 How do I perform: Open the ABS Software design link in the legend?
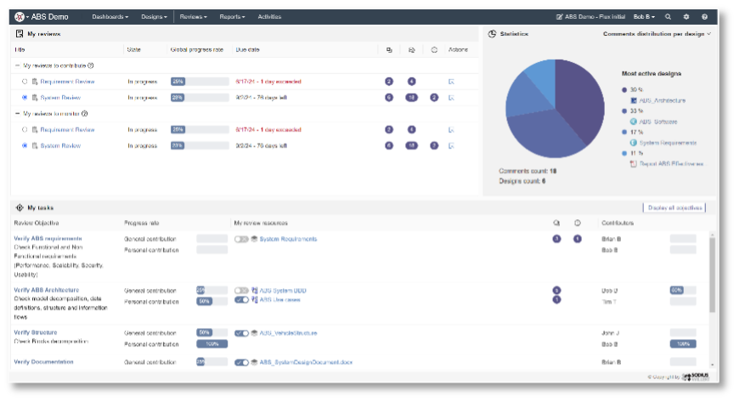pyautogui.click(x=658, y=122)
